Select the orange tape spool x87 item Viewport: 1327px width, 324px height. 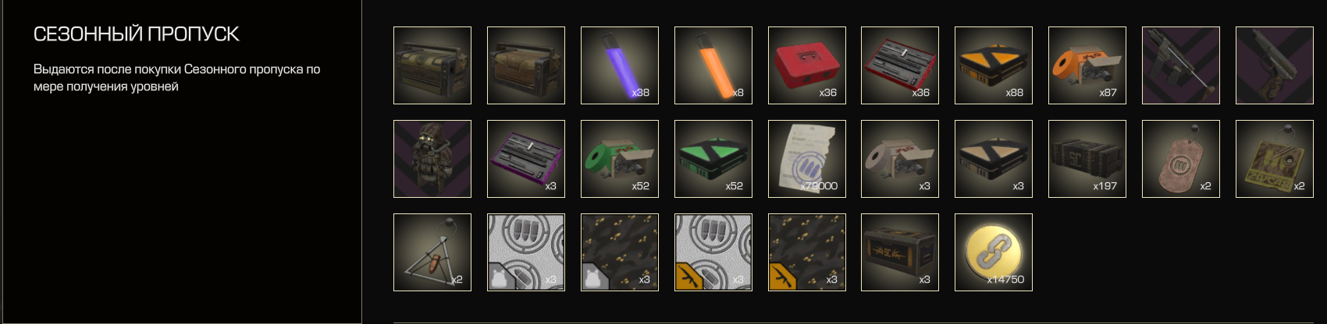tap(1087, 65)
